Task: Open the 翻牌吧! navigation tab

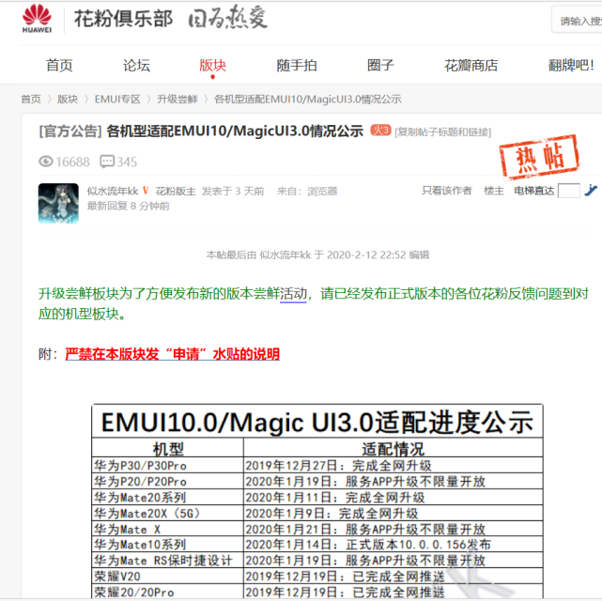Action: [571, 66]
